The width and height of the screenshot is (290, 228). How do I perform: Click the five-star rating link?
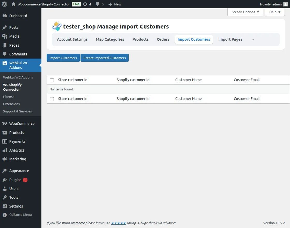pyautogui.click(x=119, y=223)
